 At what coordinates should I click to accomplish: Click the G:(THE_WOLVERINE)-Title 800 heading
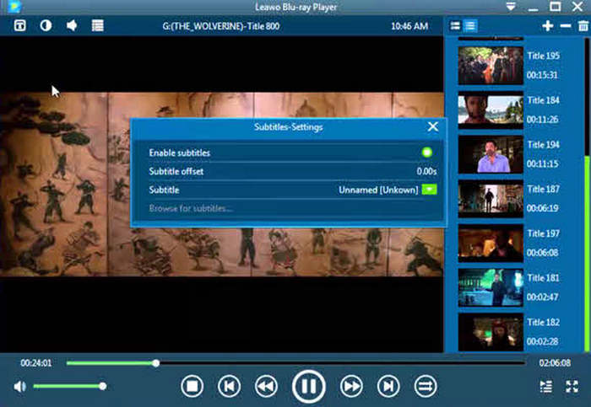click(x=221, y=26)
